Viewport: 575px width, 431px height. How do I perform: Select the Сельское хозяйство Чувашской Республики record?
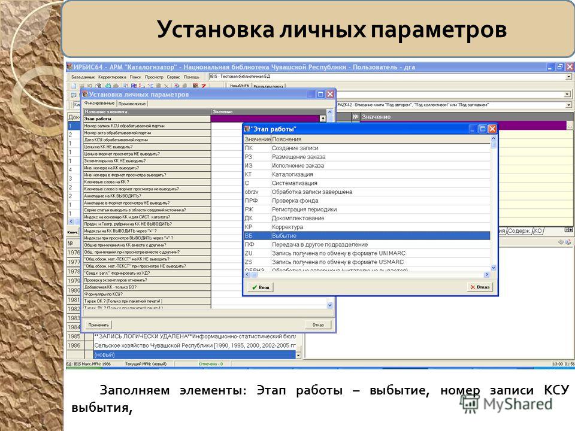point(194,345)
